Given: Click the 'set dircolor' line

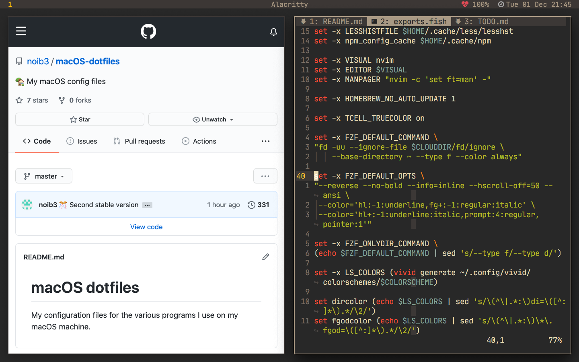Looking at the screenshot, I should (x=440, y=302).
